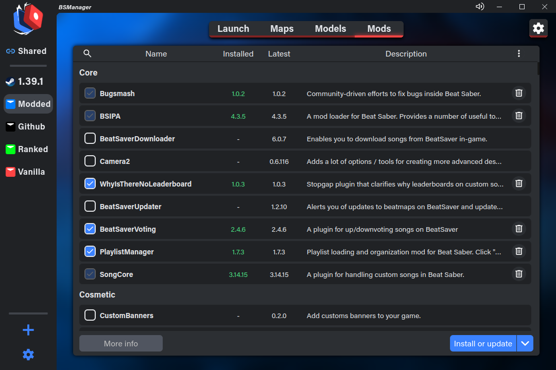Delete the SongCore mod using its trash icon
The image size is (556, 370).
pos(518,274)
